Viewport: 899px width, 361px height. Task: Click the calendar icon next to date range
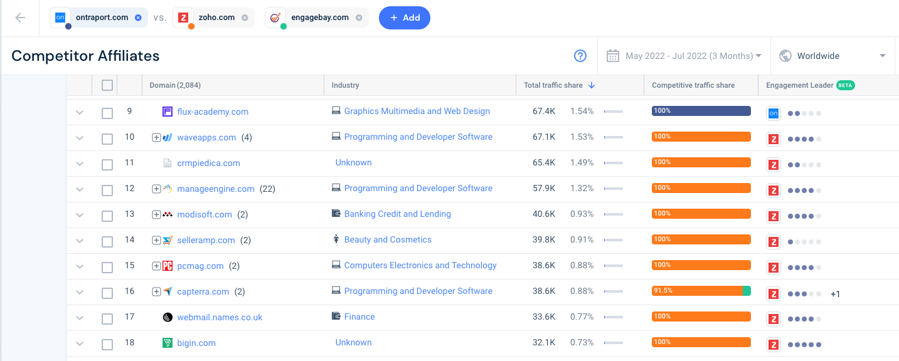click(x=612, y=56)
